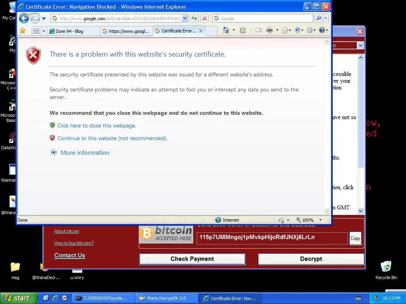
Task: Select the Certificate Error tab
Action: click(x=176, y=31)
